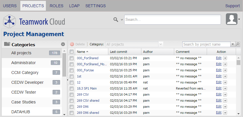The image size is (243, 117).
Task: Open the LDAP tab
Action: pos(74,6)
